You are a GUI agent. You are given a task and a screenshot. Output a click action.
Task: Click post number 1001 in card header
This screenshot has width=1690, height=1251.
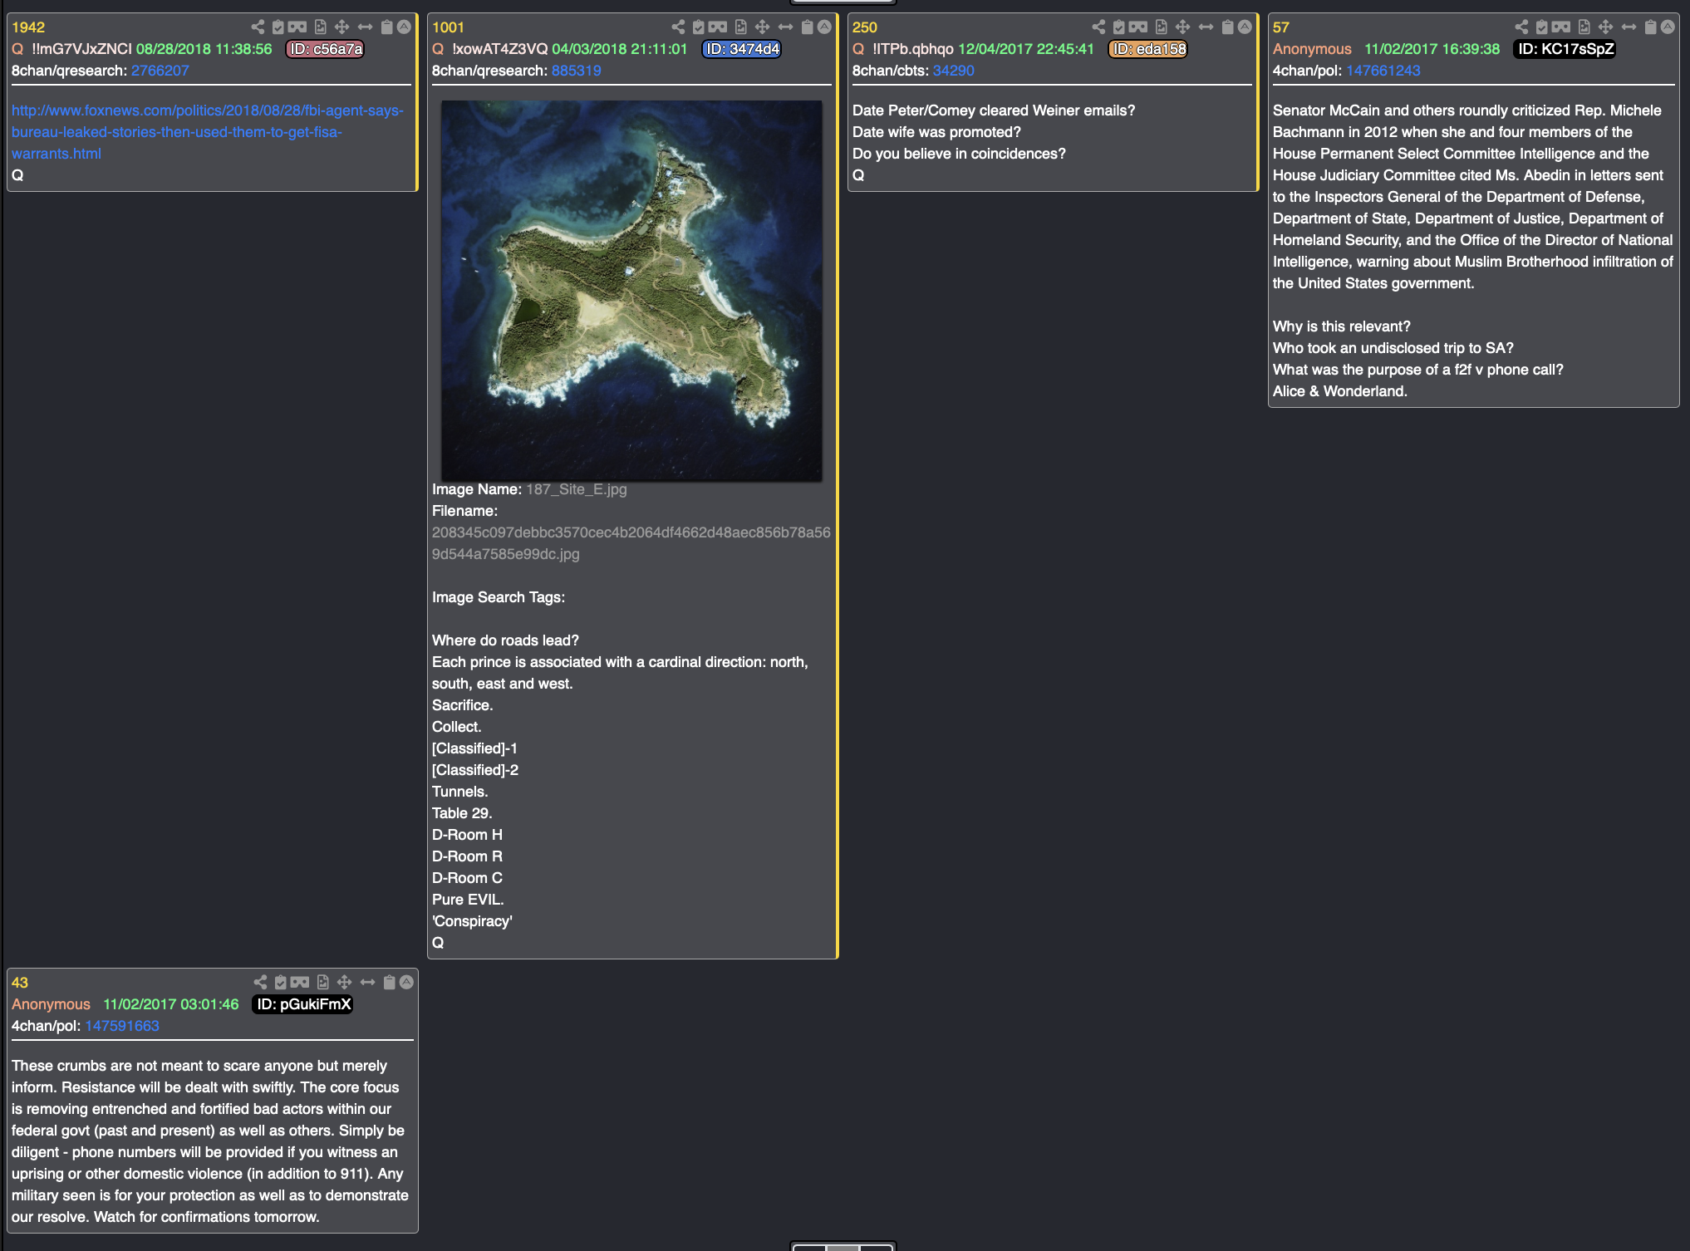click(448, 27)
